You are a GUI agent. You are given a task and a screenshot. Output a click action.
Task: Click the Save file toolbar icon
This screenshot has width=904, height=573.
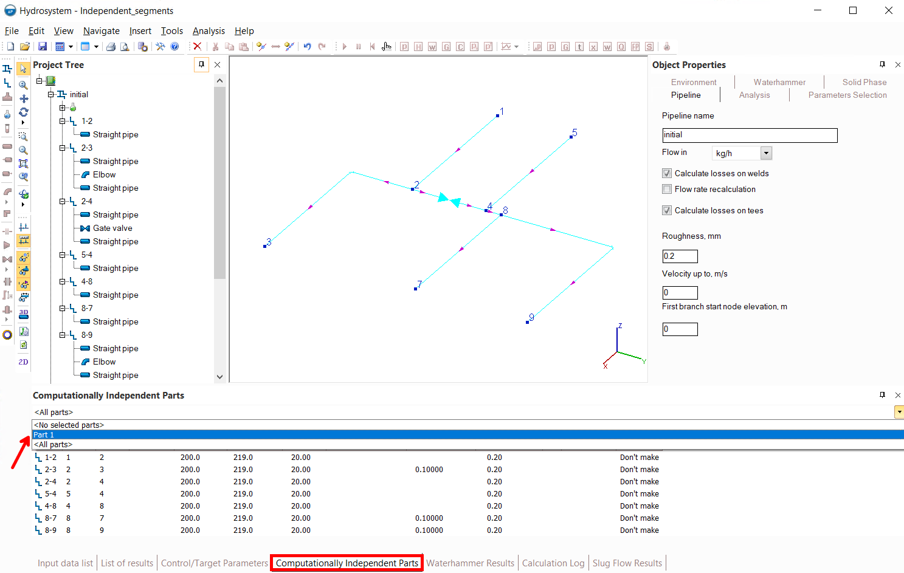[x=43, y=47]
